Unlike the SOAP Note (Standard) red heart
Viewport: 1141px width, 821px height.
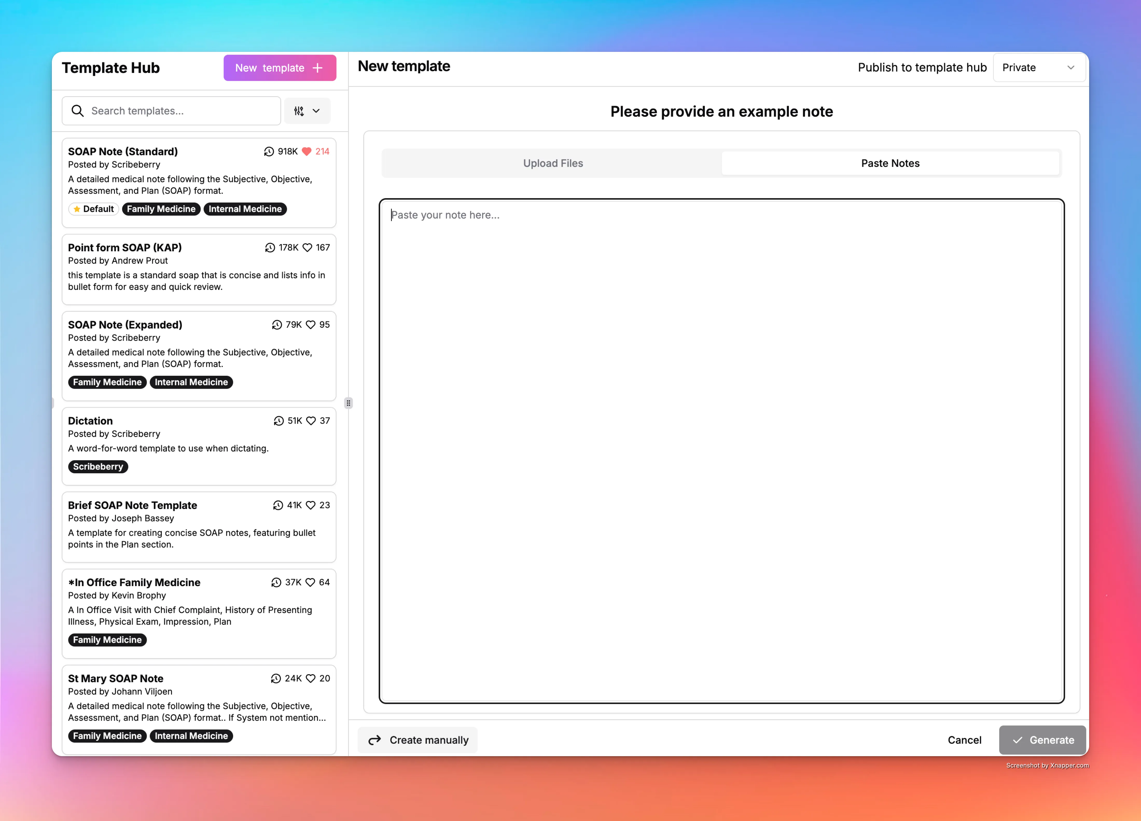306,151
